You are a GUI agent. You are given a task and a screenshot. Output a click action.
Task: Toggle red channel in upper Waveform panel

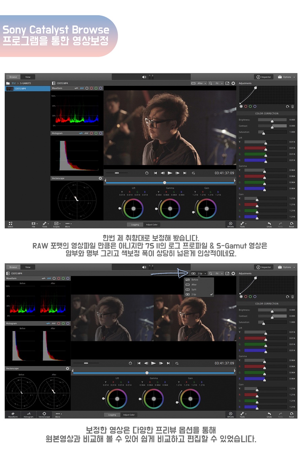pos(91,88)
